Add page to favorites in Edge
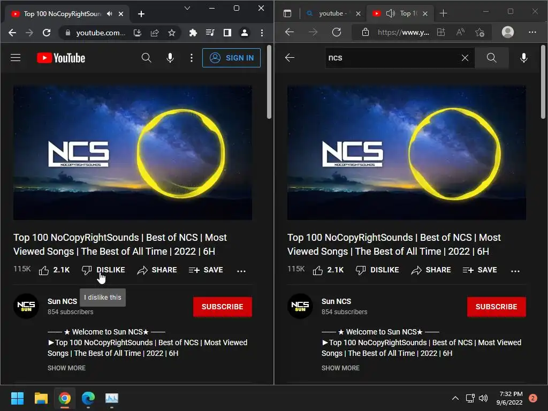This screenshot has width=548, height=411. pyautogui.click(x=480, y=33)
